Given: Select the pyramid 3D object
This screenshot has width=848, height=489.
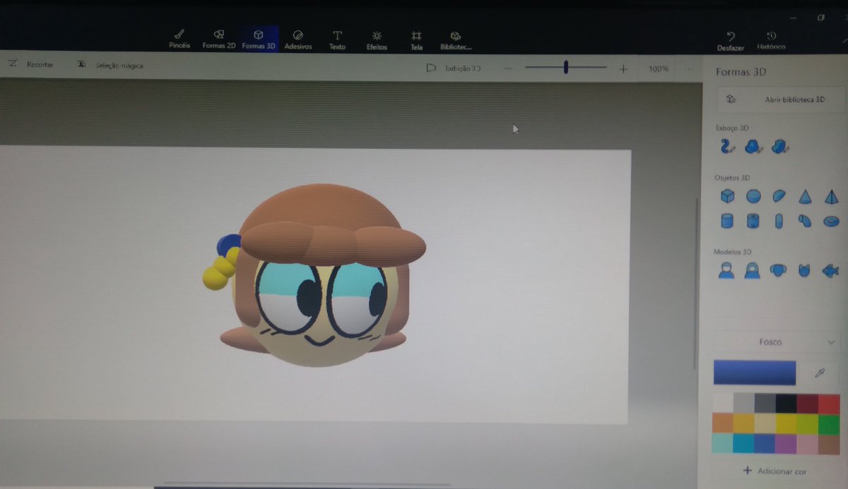Looking at the screenshot, I should 831,197.
